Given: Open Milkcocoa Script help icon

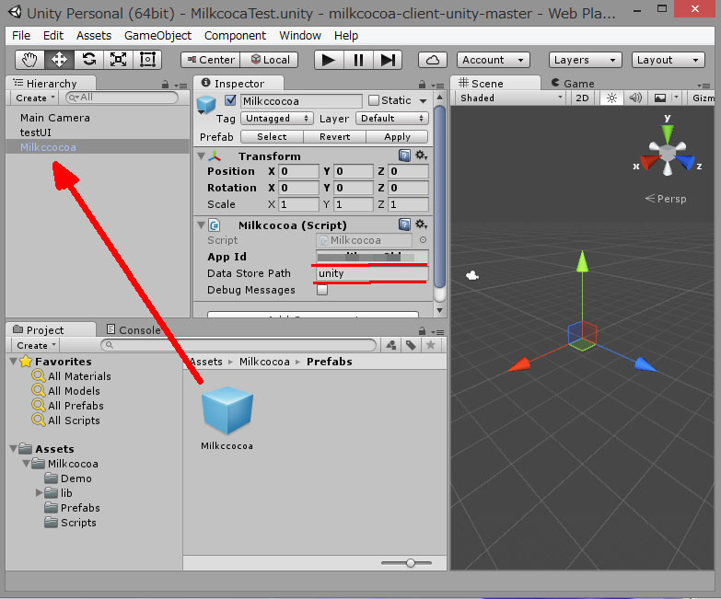Looking at the screenshot, I should click(x=404, y=225).
